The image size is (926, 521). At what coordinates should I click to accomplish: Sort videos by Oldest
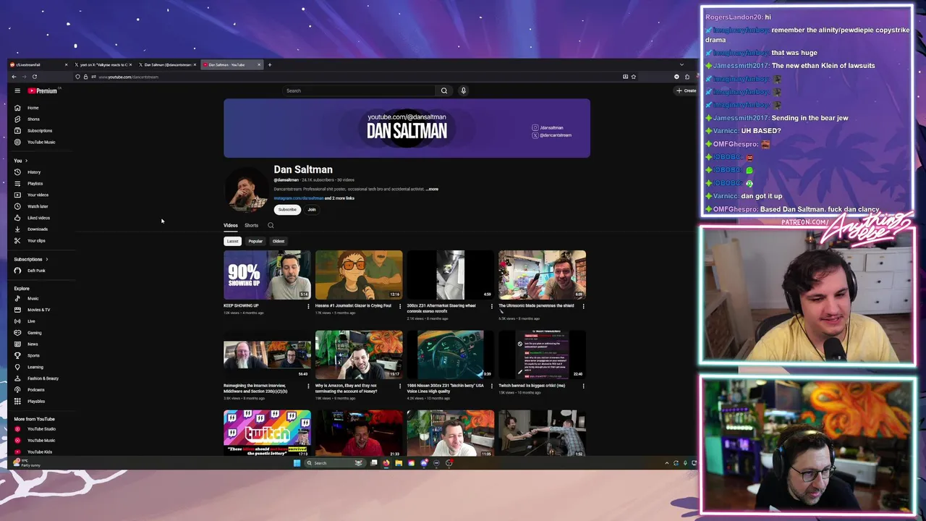click(x=279, y=241)
